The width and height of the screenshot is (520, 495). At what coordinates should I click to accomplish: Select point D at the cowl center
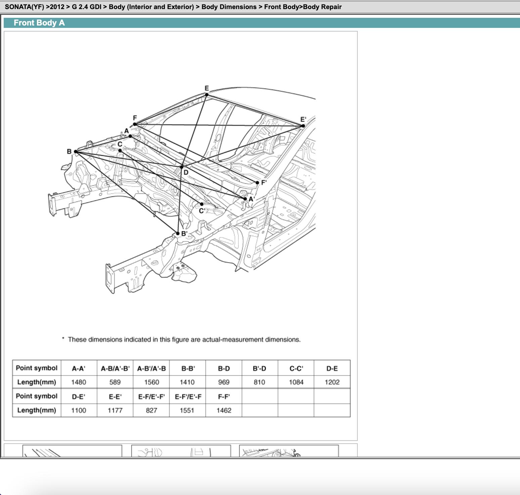tap(182, 167)
